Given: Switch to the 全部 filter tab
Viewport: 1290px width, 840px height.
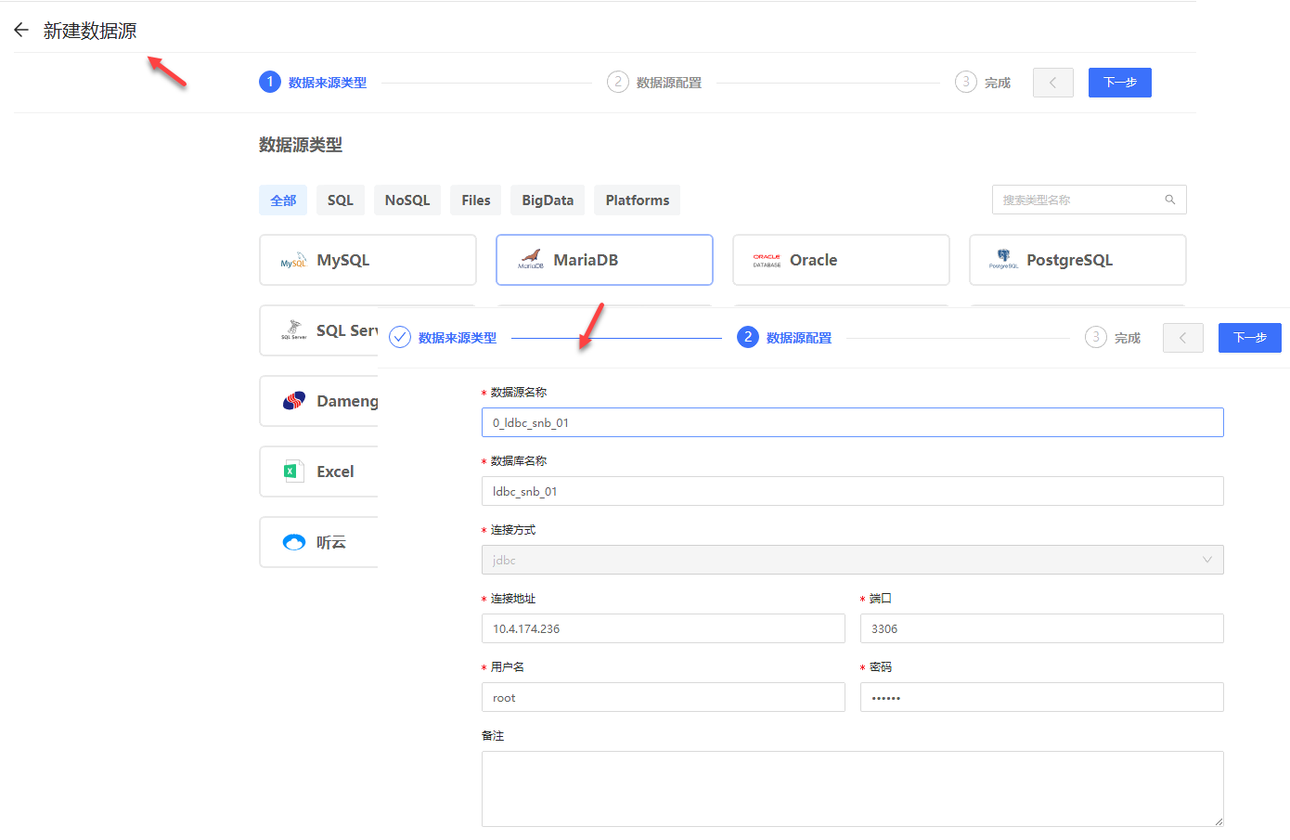Looking at the screenshot, I should click(283, 200).
